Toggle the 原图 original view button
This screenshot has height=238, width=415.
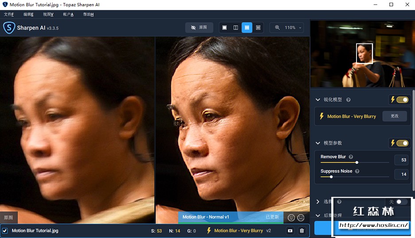pyautogui.click(x=199, y=27)
